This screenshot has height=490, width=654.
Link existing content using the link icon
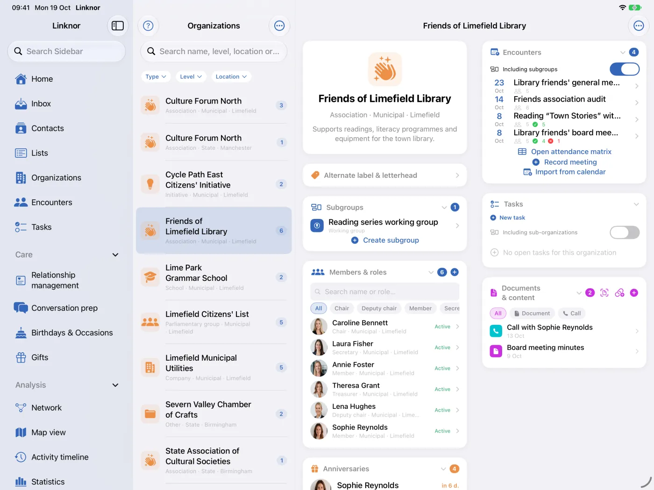[x=619, y=293]
